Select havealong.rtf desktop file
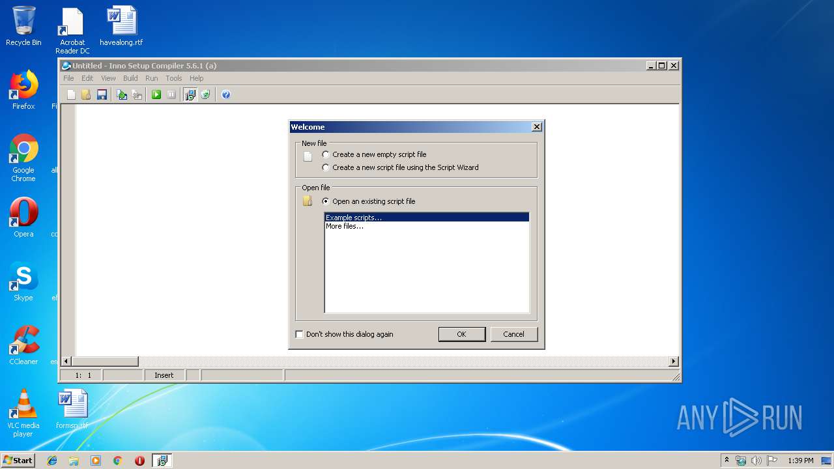The width and height of the screenshot is (834, 469). click(121, 26)
